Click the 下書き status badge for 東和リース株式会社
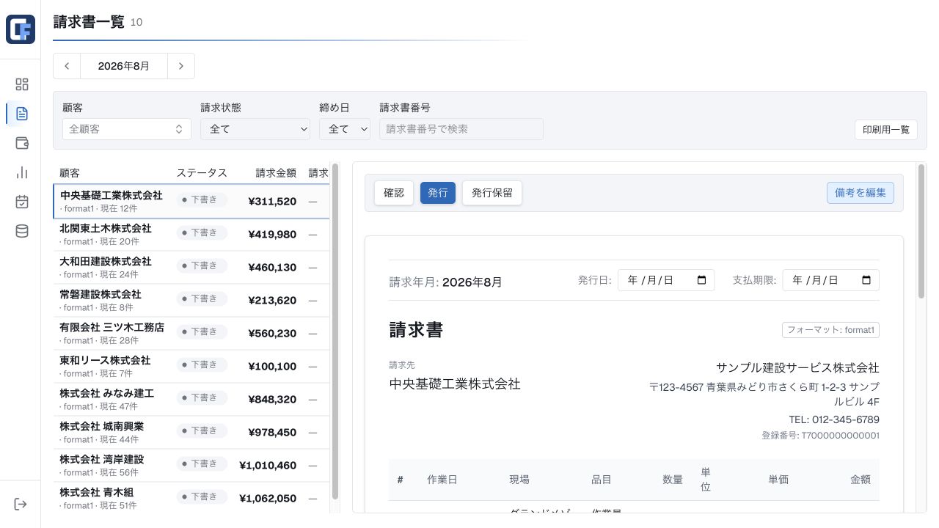Viewport: 939px width, 528px height. pyautogui.click(x=202, y=364)
